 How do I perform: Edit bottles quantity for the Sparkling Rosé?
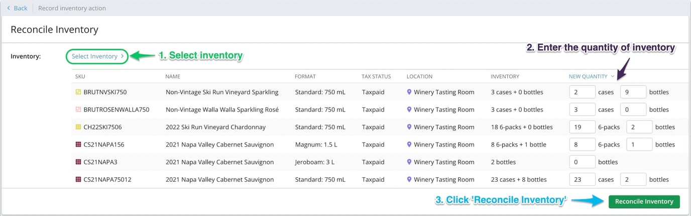[633, 110]
